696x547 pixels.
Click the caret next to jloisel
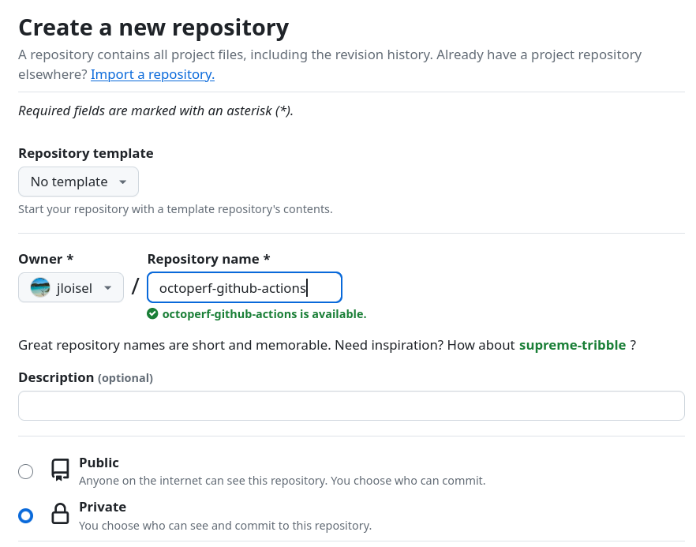[x=109, y=287]
